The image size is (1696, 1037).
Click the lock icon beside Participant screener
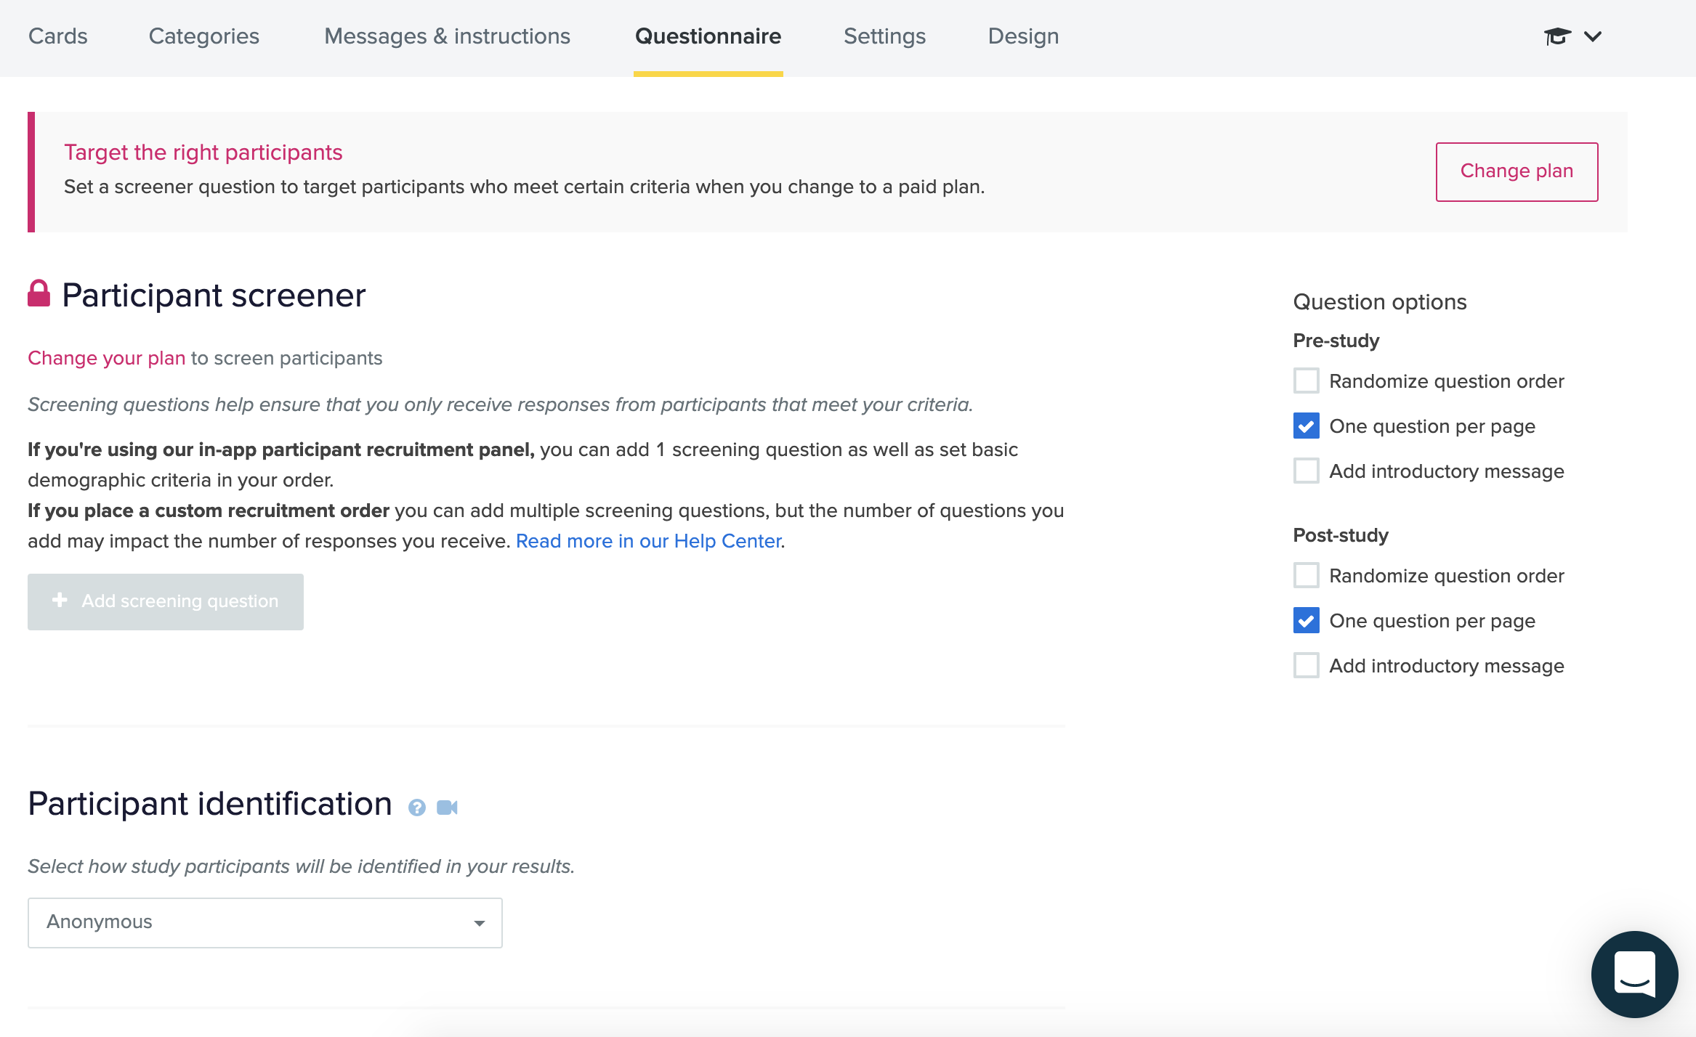[x=38, y=293]
